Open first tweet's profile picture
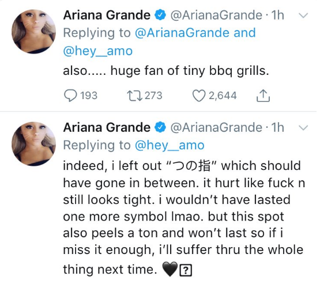Viewport: 320px width, 288px height. [x=33, y=32]
